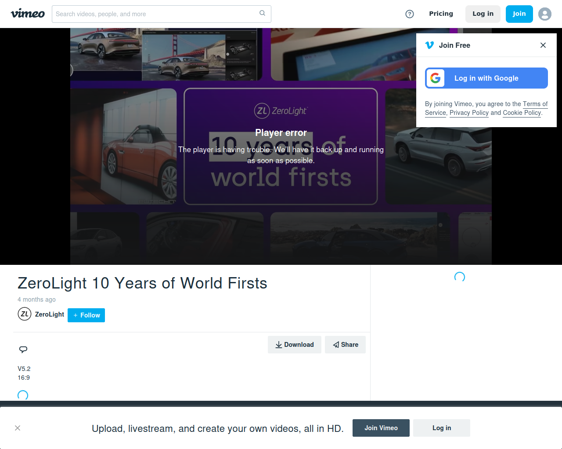562x449 pixels.
Task: Open the Cookie Policy link
Action: pos(522,113)
